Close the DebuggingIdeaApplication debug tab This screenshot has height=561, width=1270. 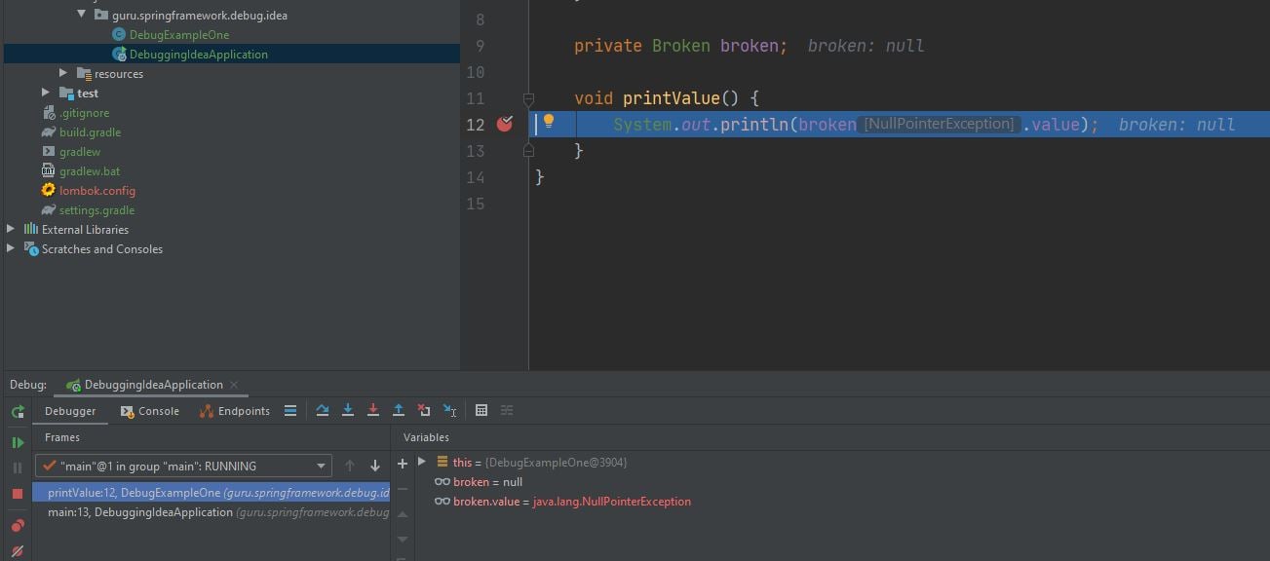click(235, 385)
